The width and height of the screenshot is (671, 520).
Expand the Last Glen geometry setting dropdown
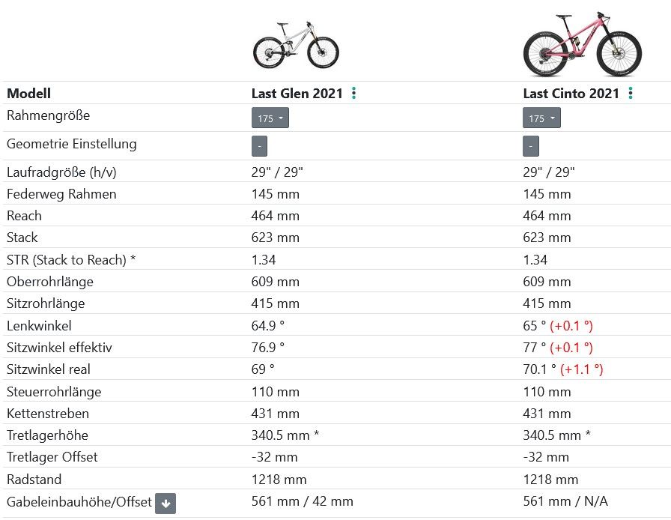(x=259, y=145)
